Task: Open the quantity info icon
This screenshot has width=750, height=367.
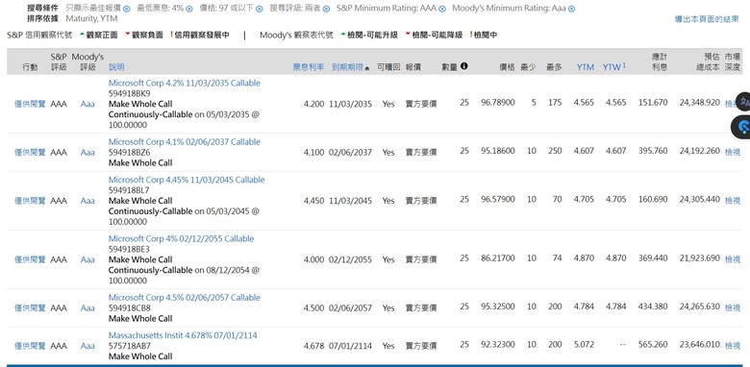Action: point(464,66)
